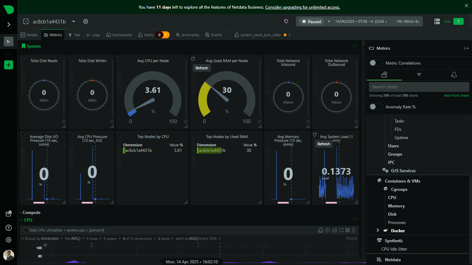The height and width of the screenshot is (265, 472).
Task: Open the filters tab icon in Metrics panel
Action: click(419, 75)
